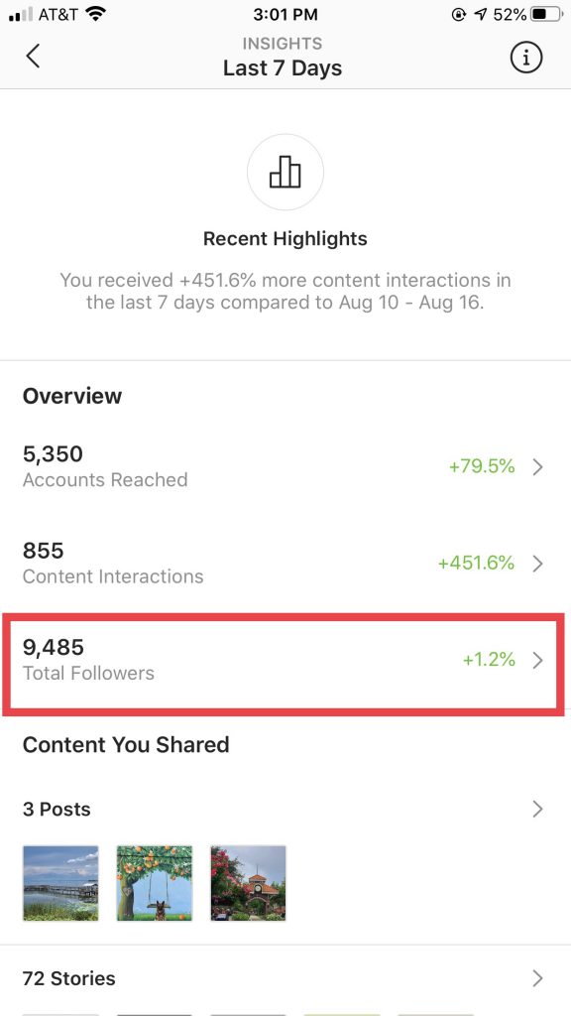Tap the Last 7 Days title
The image size is (571, 1016).
coord(283,68)
